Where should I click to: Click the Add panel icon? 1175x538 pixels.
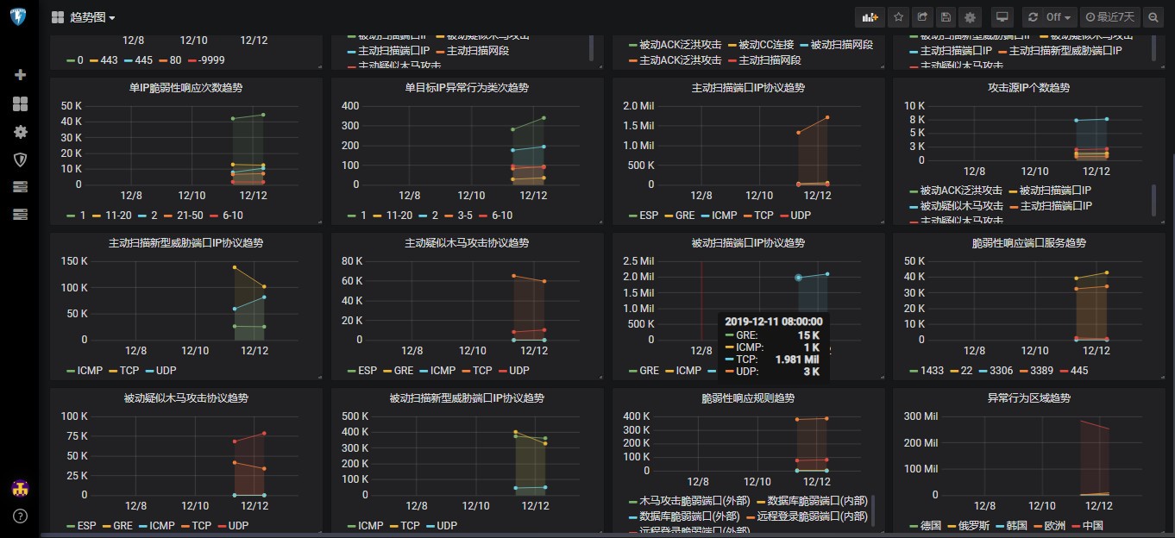[x=870, y=17]
